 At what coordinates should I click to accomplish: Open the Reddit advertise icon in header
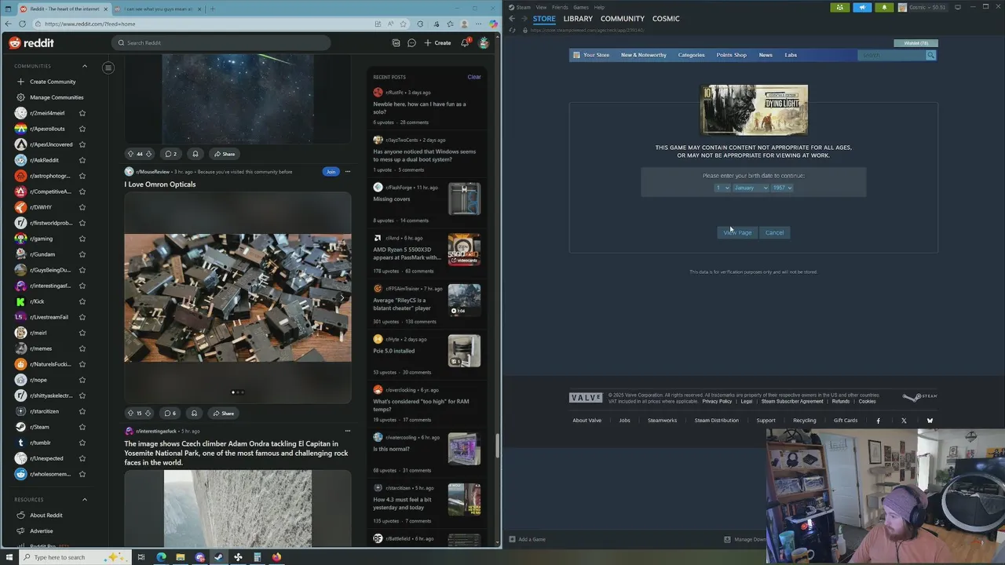click(396, 42)
